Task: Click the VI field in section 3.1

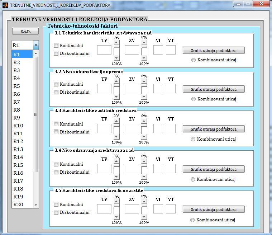Action: 158,50
